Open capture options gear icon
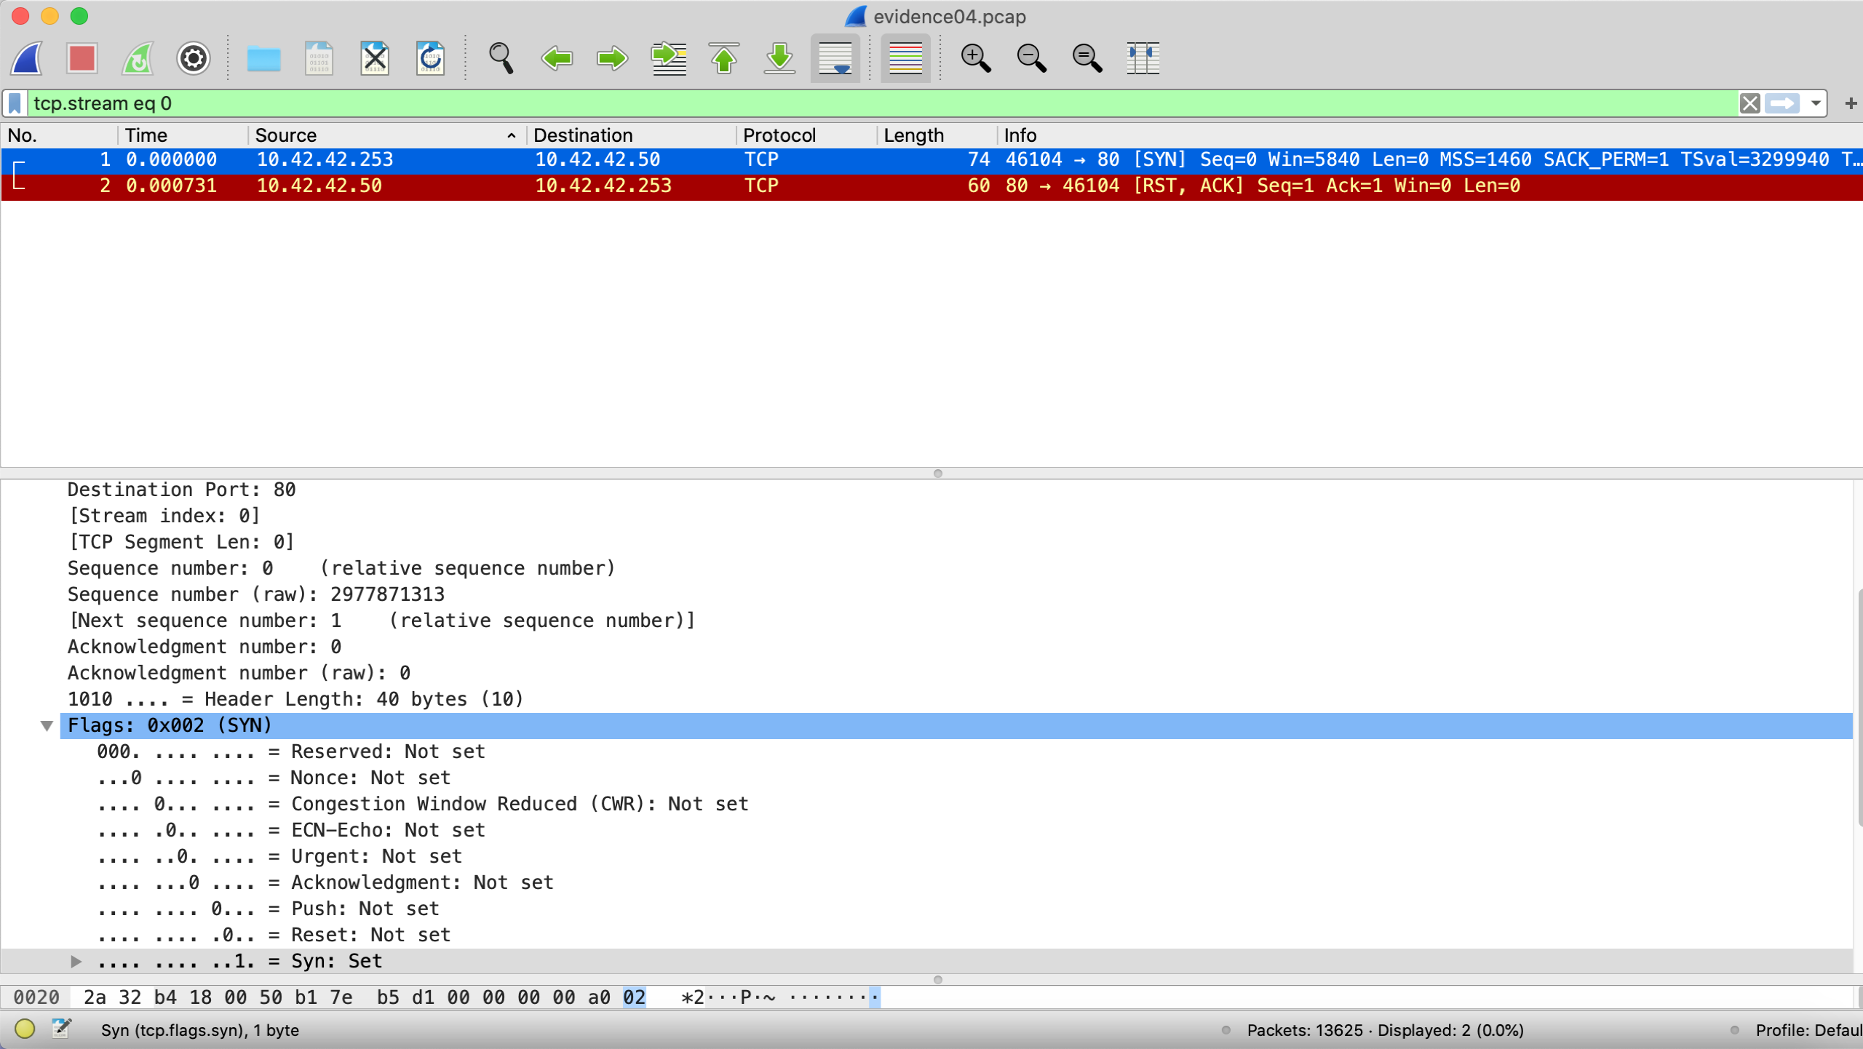1863x1049 pixels. (194, 58)
